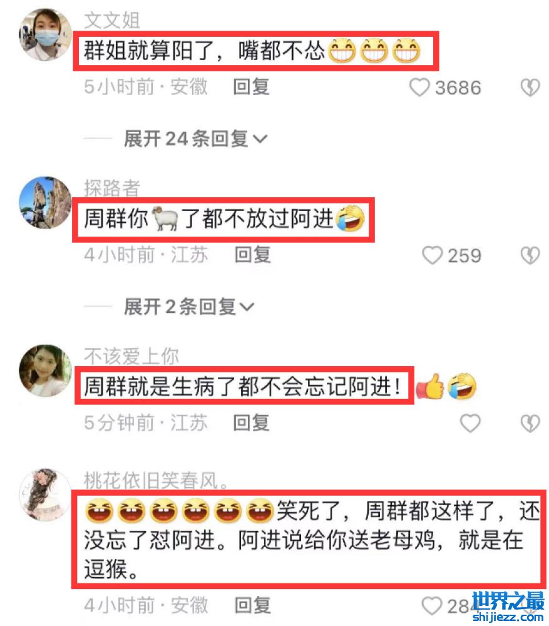Like 不该爱上你's comment heart icon
The height and width of the screenshot is (626, 549).
[x=470, y=423]
